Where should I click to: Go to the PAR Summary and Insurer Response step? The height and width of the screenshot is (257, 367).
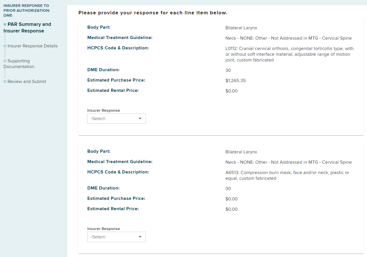point(27,28)
